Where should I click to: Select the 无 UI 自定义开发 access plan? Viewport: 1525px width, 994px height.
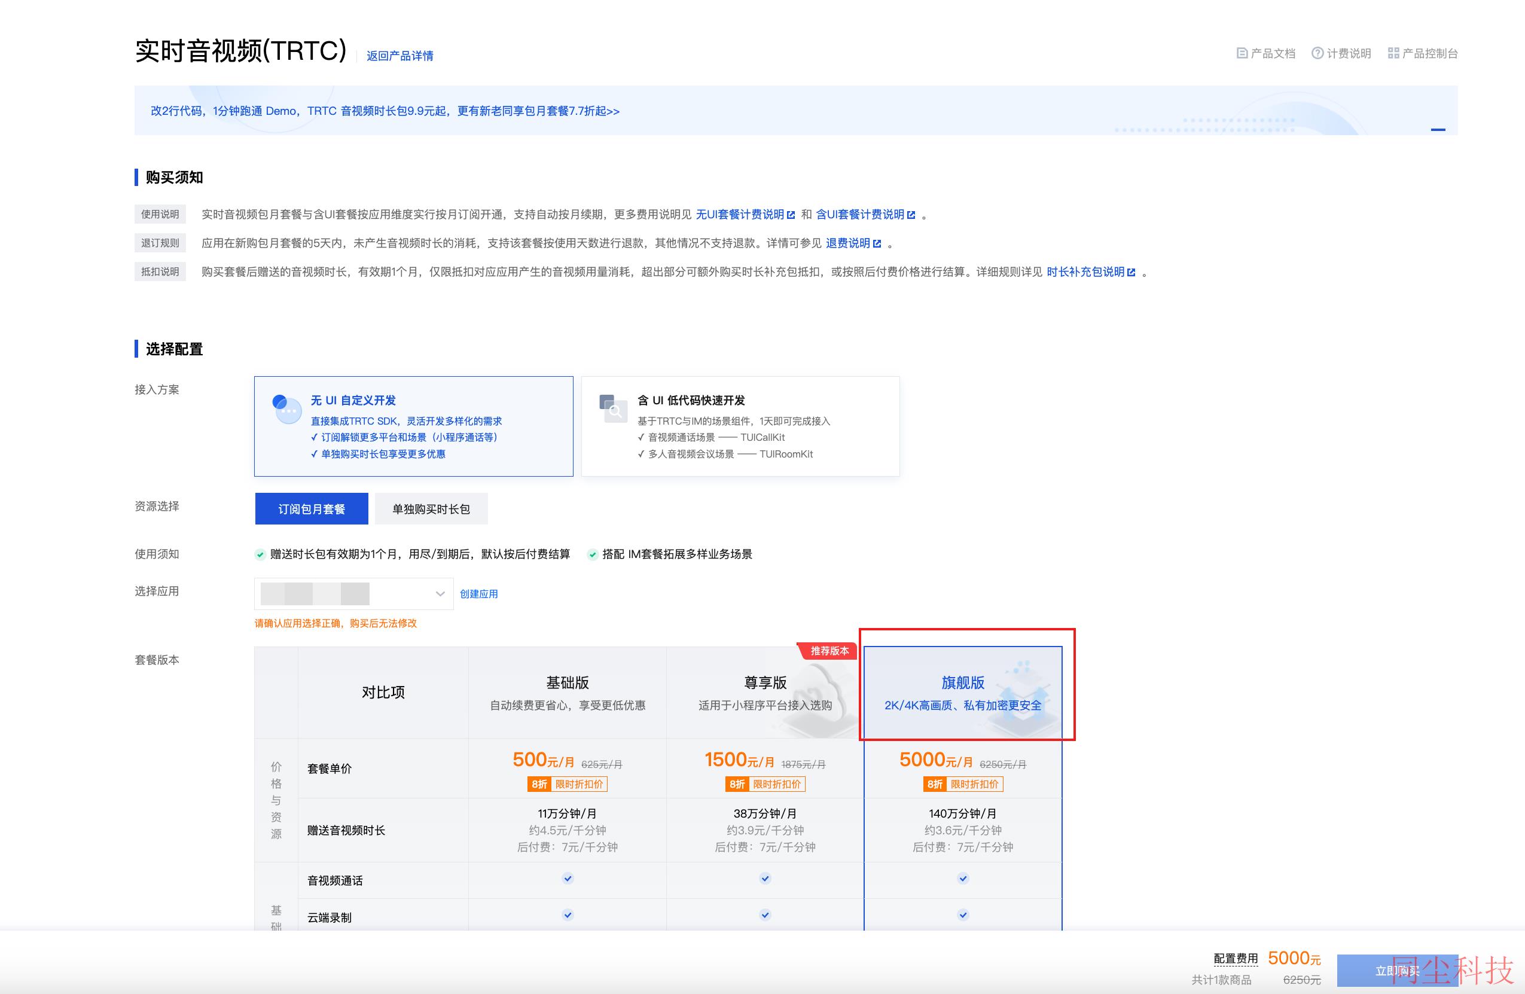pyautogui.click(x=414, y=426)
